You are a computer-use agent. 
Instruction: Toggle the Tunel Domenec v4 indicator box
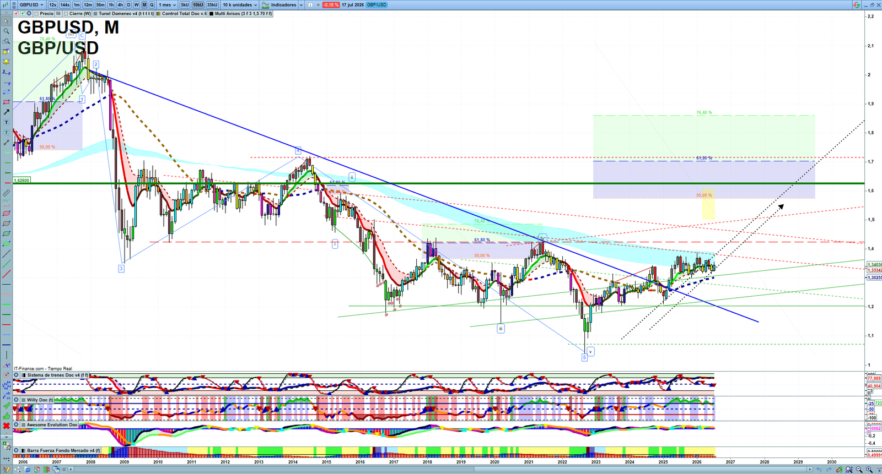tap(95, 13)
